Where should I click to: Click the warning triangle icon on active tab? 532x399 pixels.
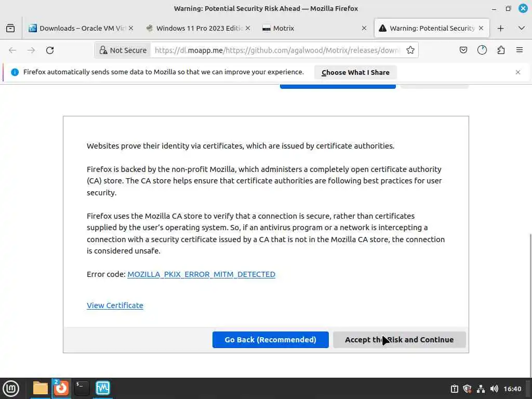[x=382, y=28]
